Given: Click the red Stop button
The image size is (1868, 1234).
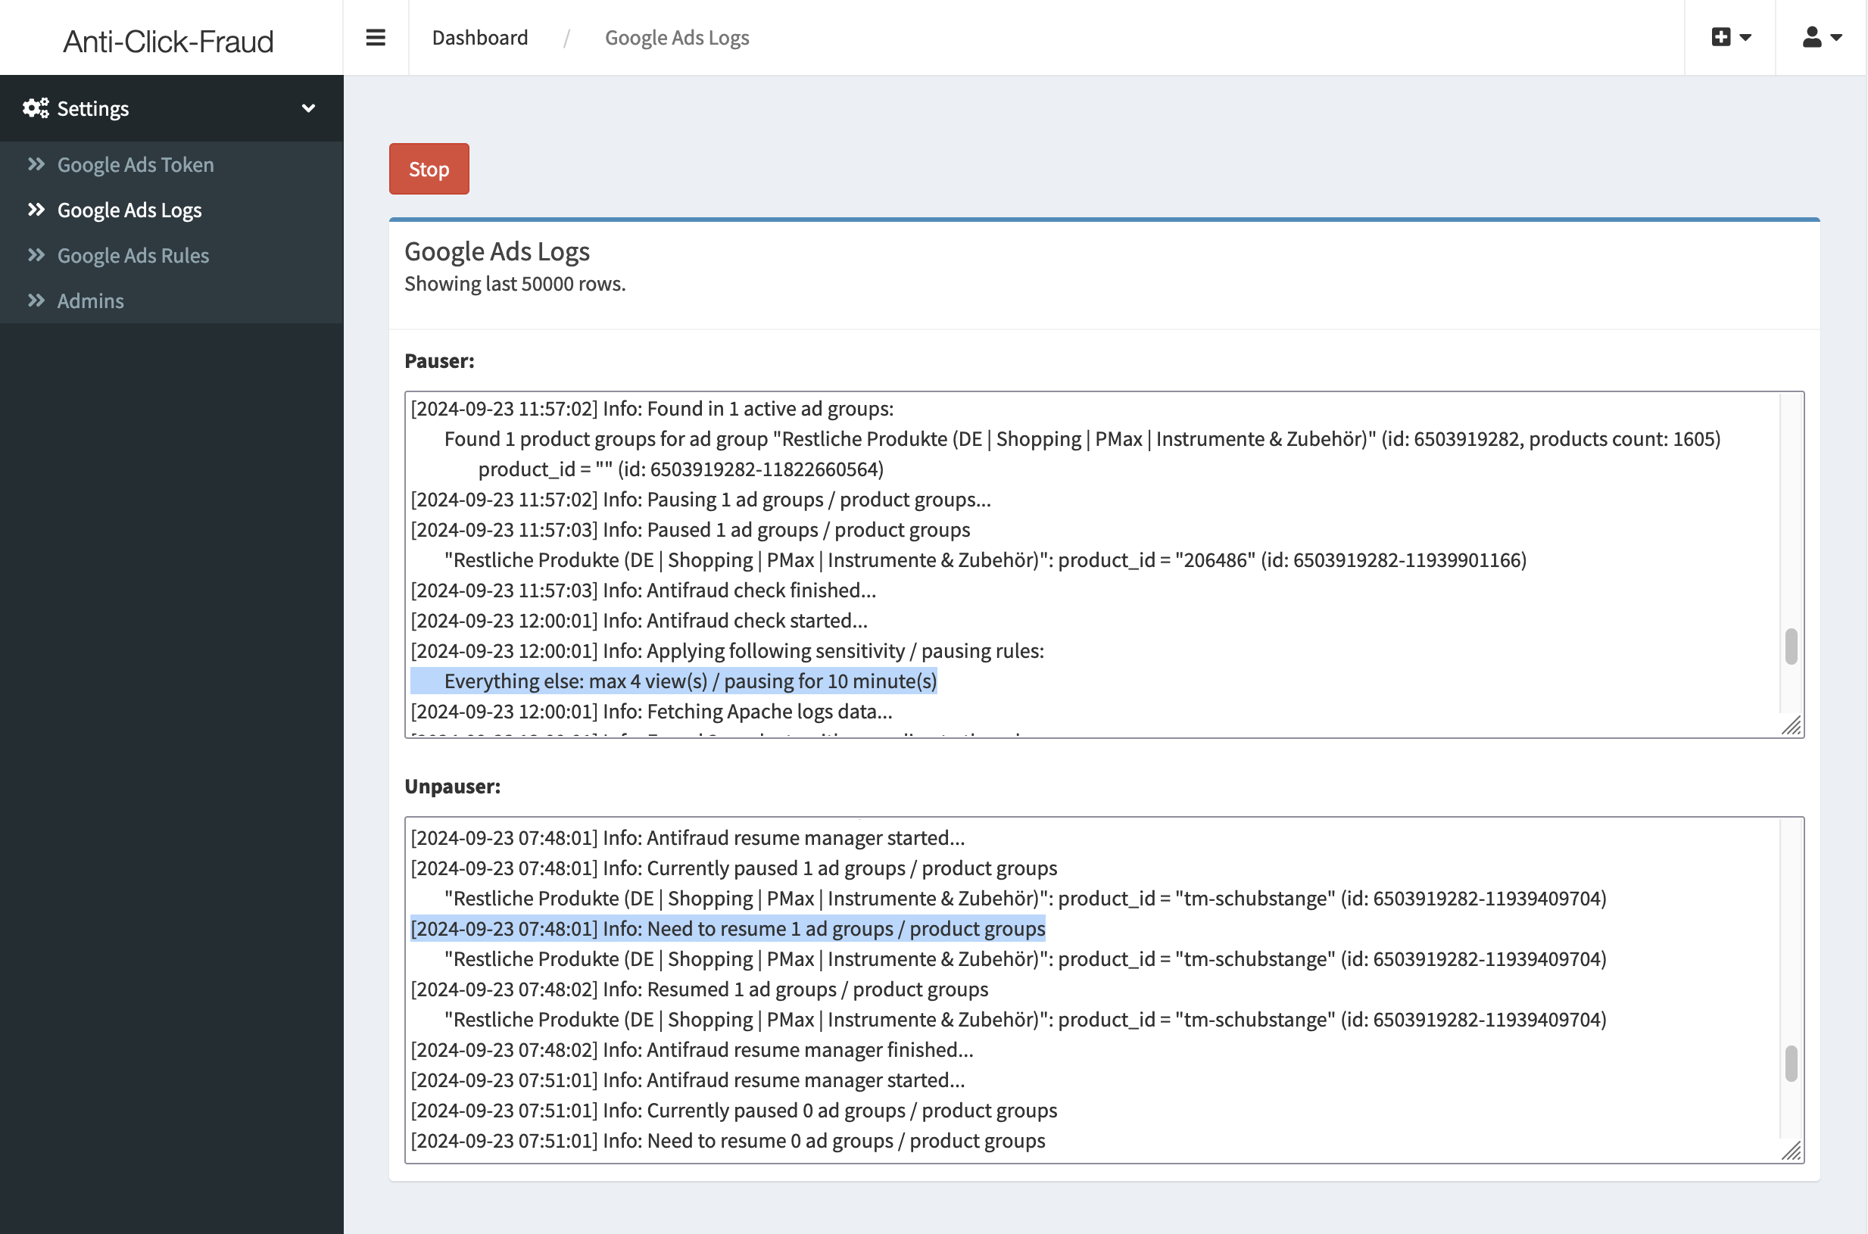Looking at the screenshot, I should click(429, 168).
